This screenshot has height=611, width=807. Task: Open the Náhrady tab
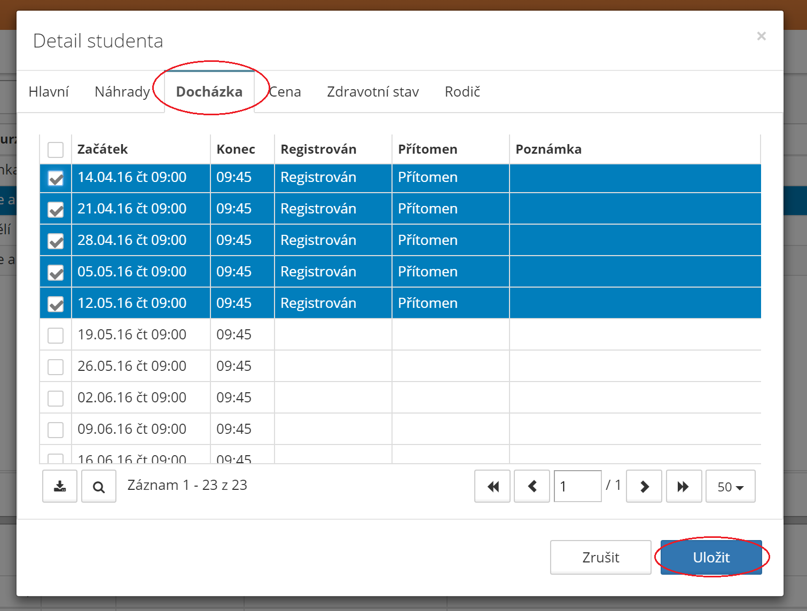point(122,92)
